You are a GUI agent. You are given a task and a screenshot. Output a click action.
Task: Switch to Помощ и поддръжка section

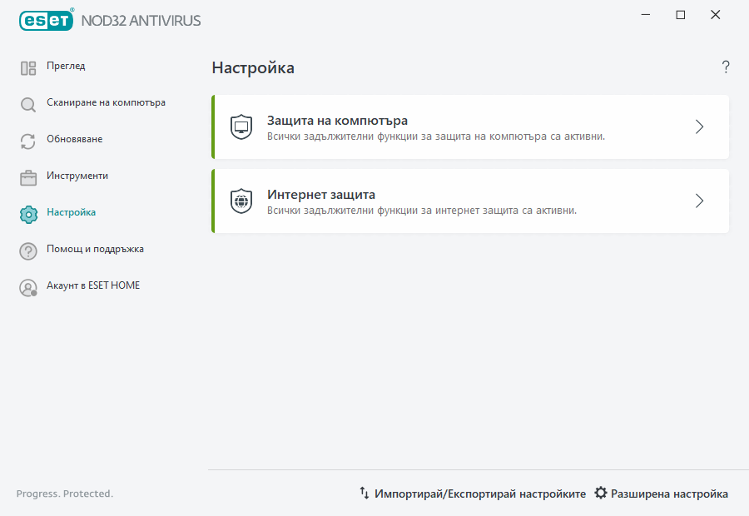coord(96,249)
